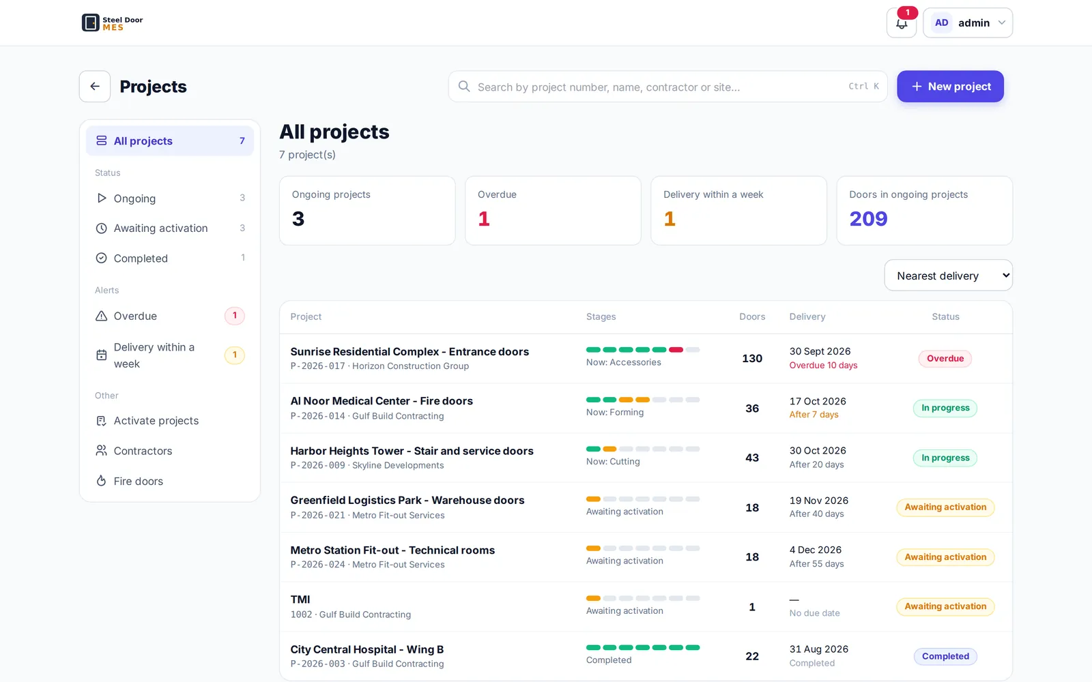1092x682 pixels.
Task: Click the All projects list icon
Action: [x=102, y=140]
